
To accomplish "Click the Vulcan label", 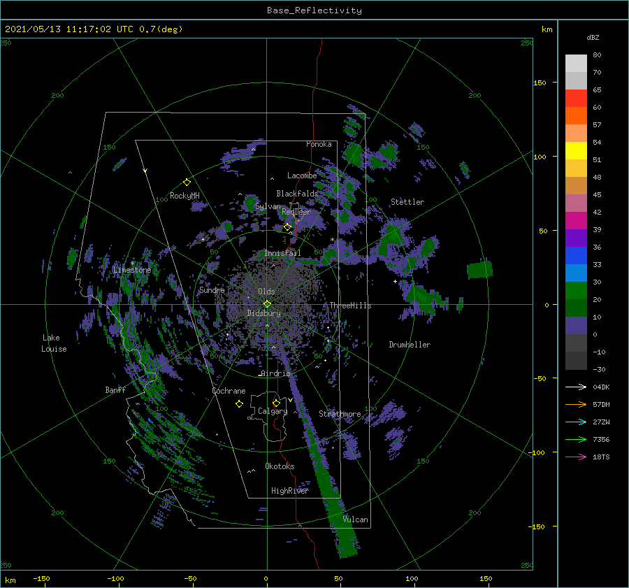I will (356, 519).
